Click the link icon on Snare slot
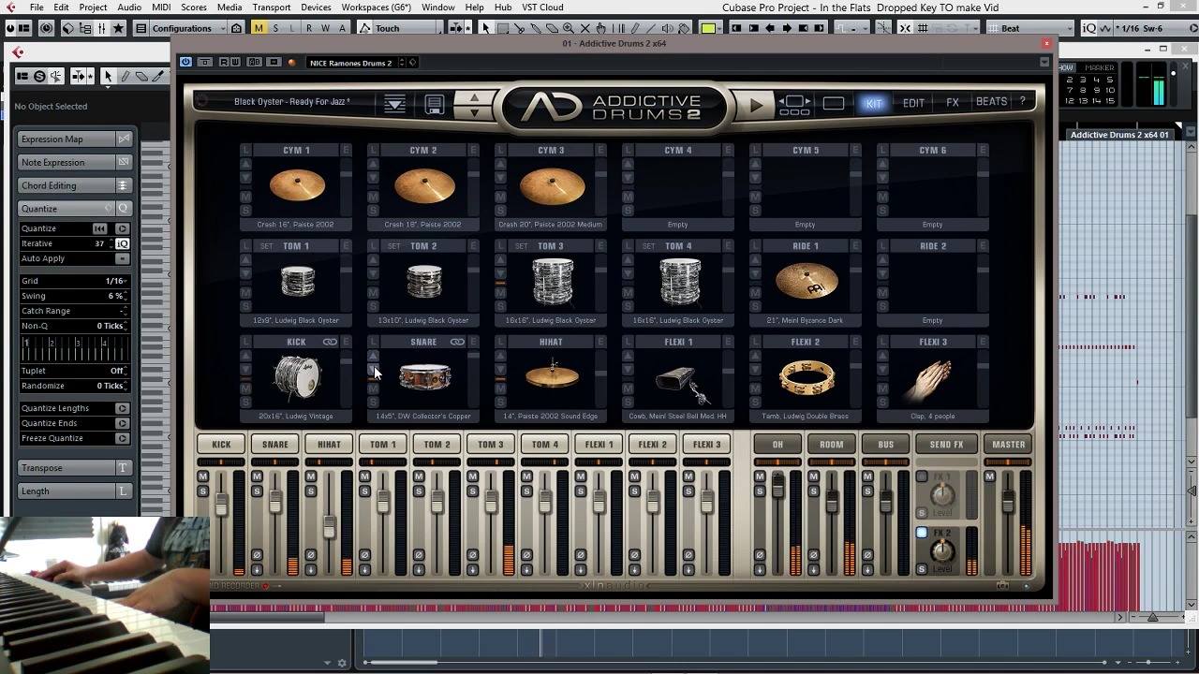This screenshot has height=674, width=1199. 457,343
